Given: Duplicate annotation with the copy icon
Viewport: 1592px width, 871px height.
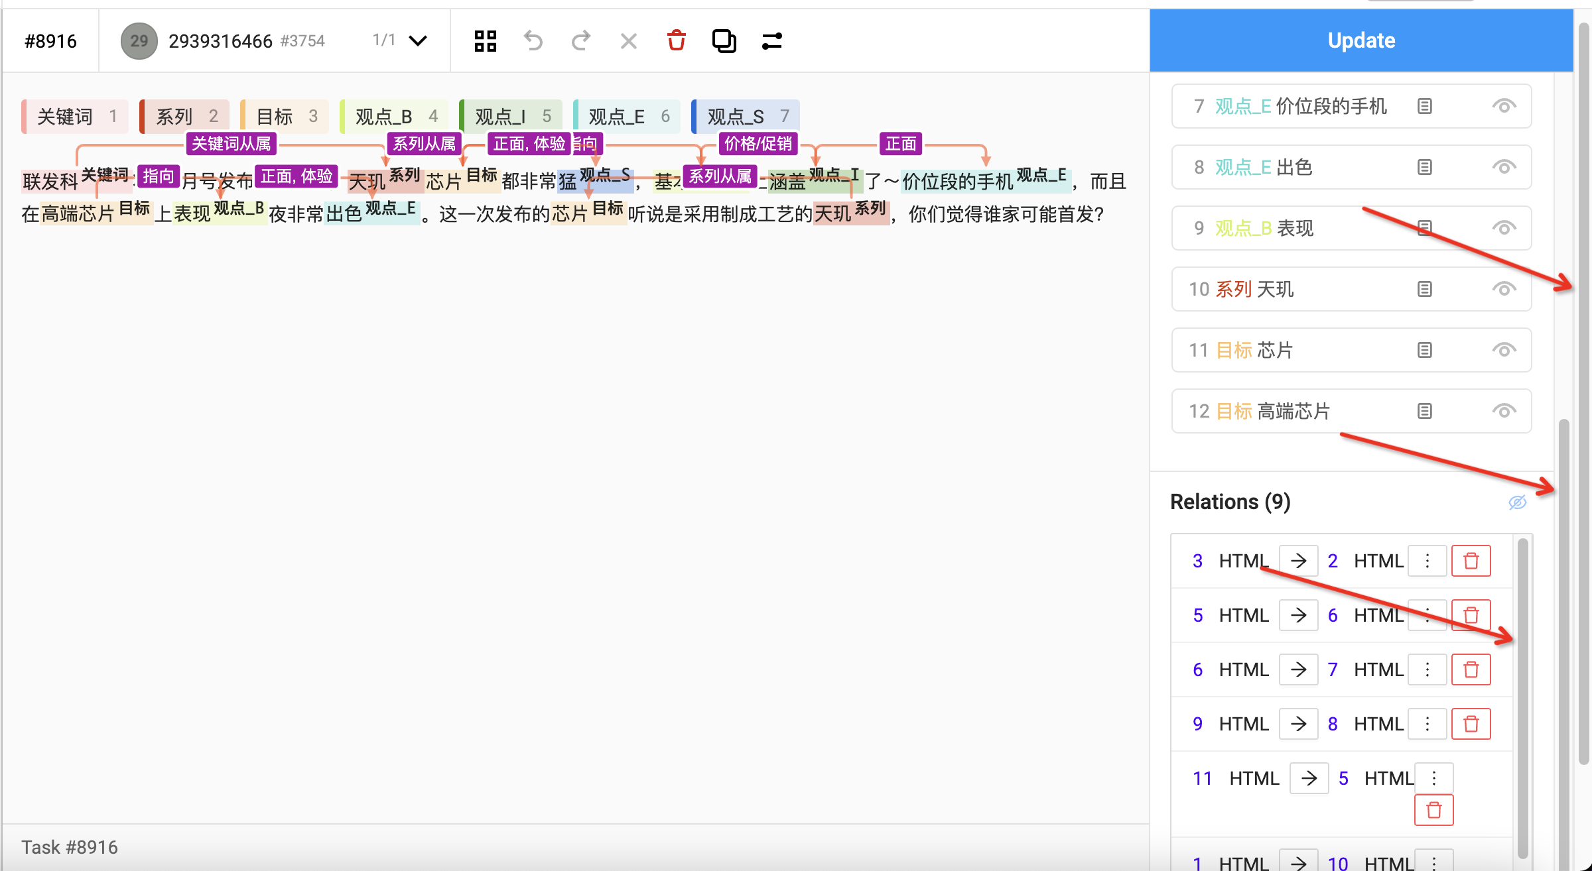Looking at the screenshot, I should click(724, 40).
